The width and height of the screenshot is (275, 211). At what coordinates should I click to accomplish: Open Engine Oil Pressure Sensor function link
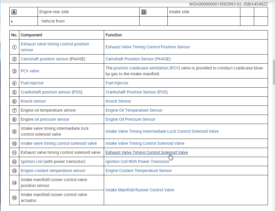coord(130,119)
